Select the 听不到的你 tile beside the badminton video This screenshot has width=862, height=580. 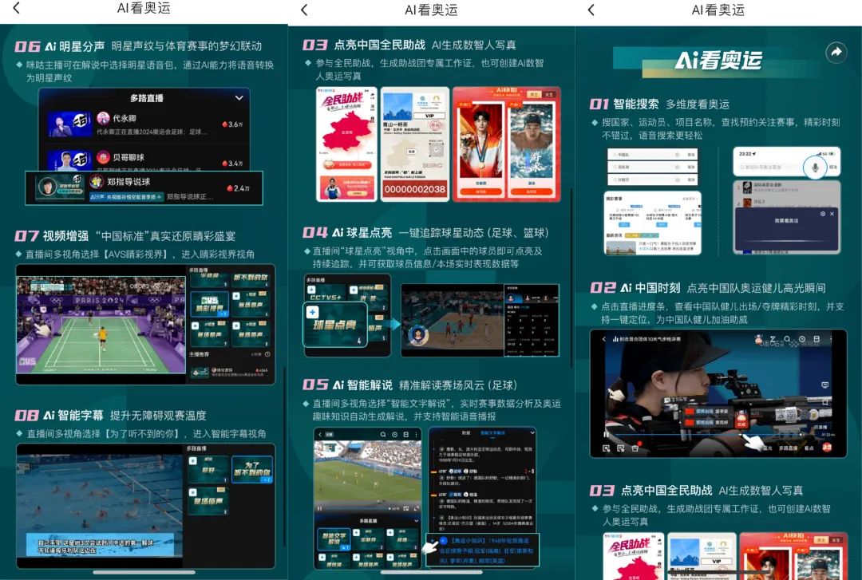point(250,278)
